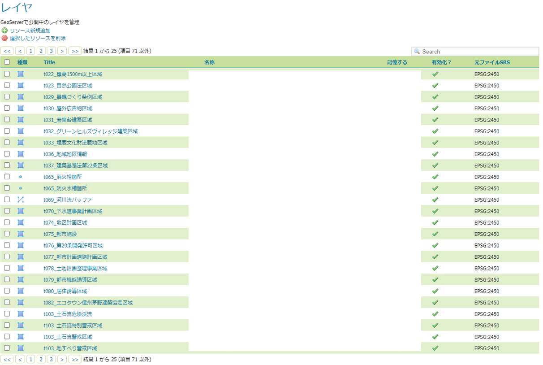
Task: Select checkbox for t074_地区計画区域 row
Action: coord(7,222)
